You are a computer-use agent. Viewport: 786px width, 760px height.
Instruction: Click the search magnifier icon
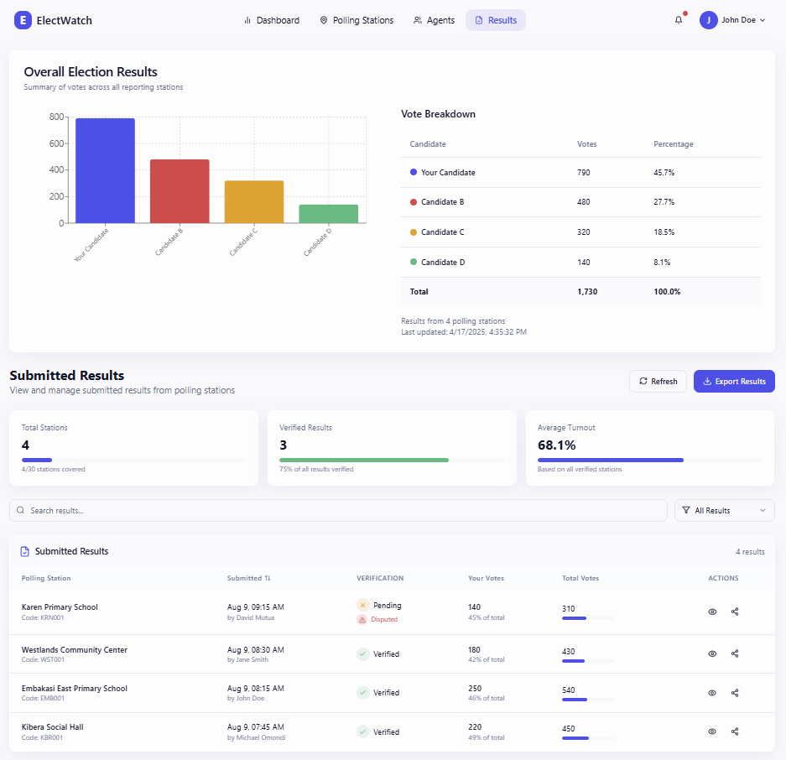point(21,510)
